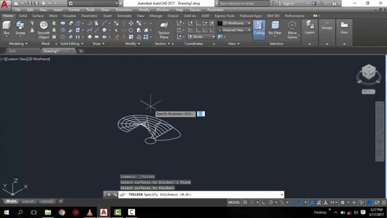Open the 2D Wireframe visual style dropdown
The image size is (387, 218).
[234, 23]
